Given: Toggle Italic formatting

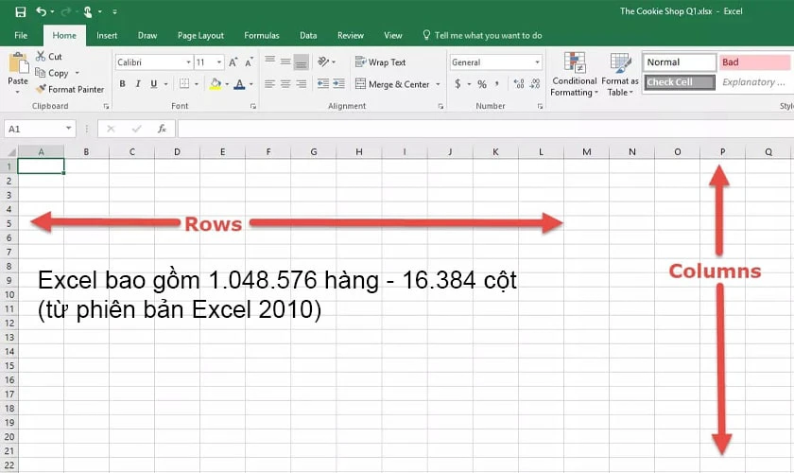Looking at the screenshot, I should click(138, 84).
